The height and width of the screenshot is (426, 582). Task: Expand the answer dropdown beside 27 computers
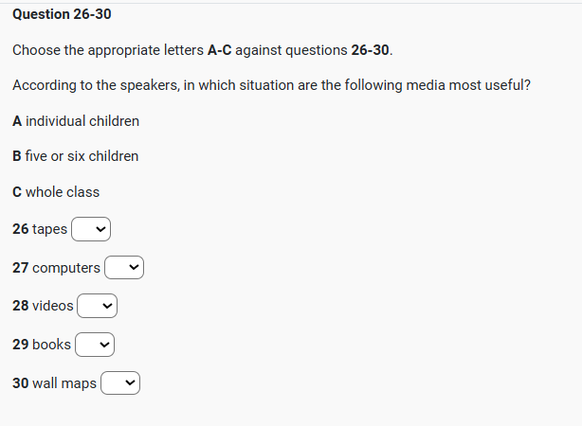tap(124, 268)
